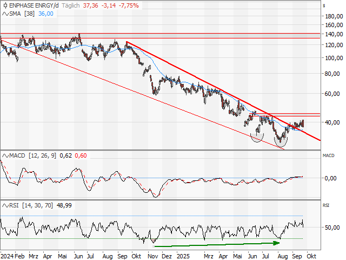Click the final Okt label ending the time axis
Screen dimensions: 346x260
[311, 256]
